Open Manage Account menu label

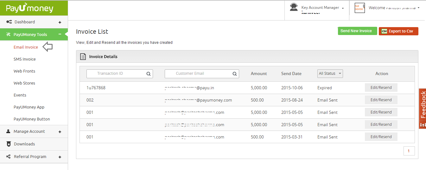coord(29,131)
